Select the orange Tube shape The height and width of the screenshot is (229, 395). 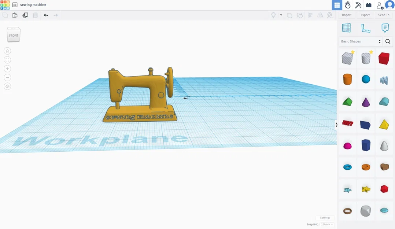[x=366, y=167]
